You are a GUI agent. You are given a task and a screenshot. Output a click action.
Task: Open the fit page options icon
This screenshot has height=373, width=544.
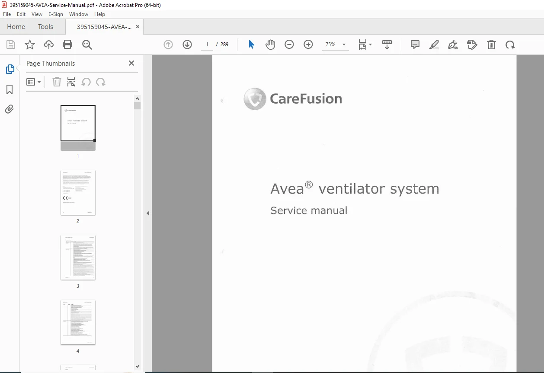coord(365,45)
